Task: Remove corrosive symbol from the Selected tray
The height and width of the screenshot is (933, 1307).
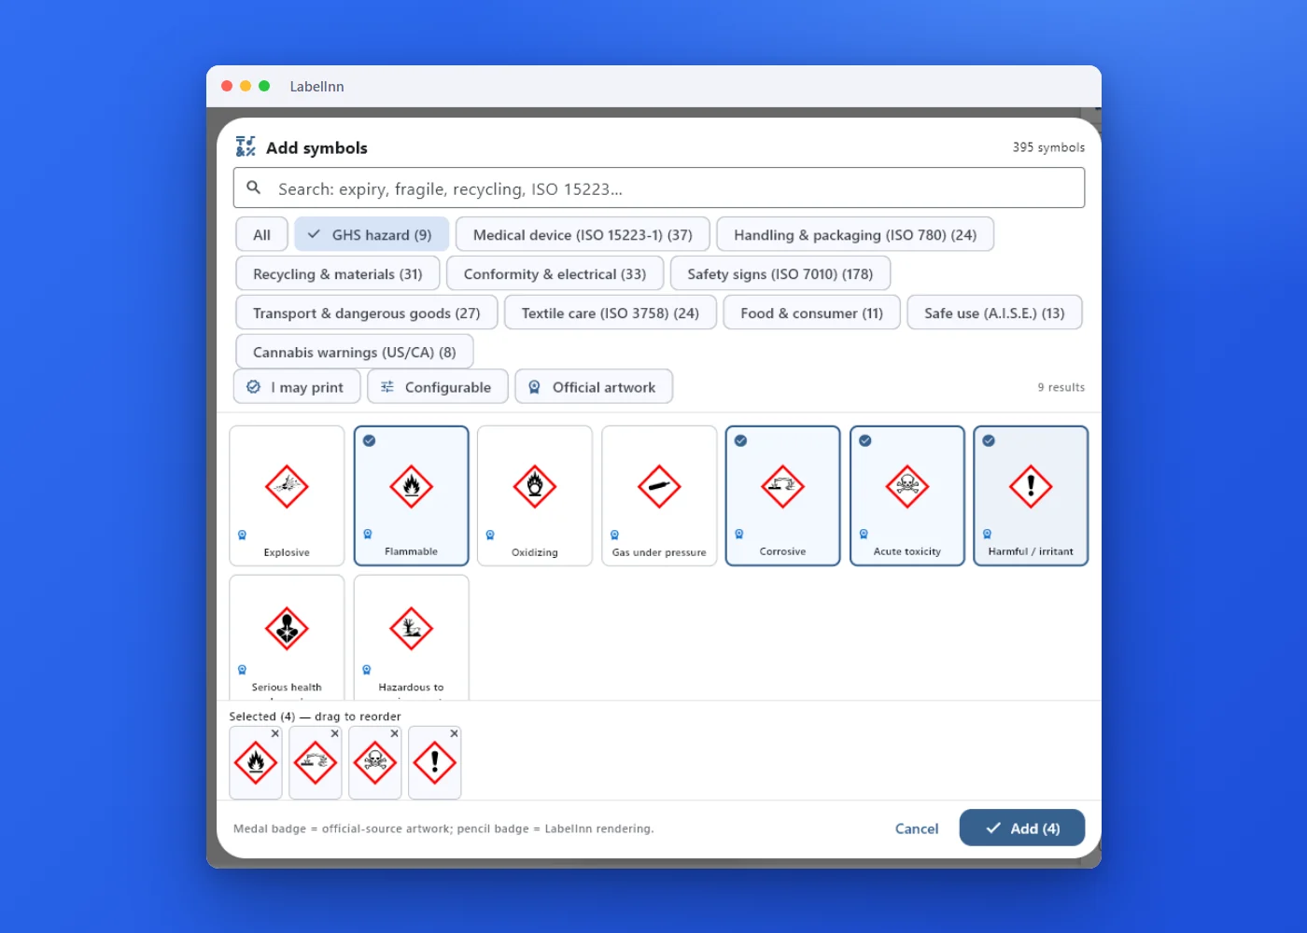Action: tap(335, 734)
